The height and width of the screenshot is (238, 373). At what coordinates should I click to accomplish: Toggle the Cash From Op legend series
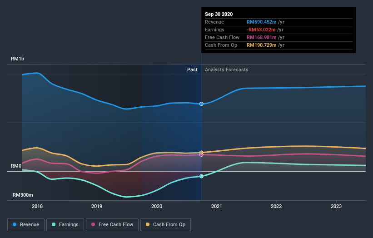(165, 225)
